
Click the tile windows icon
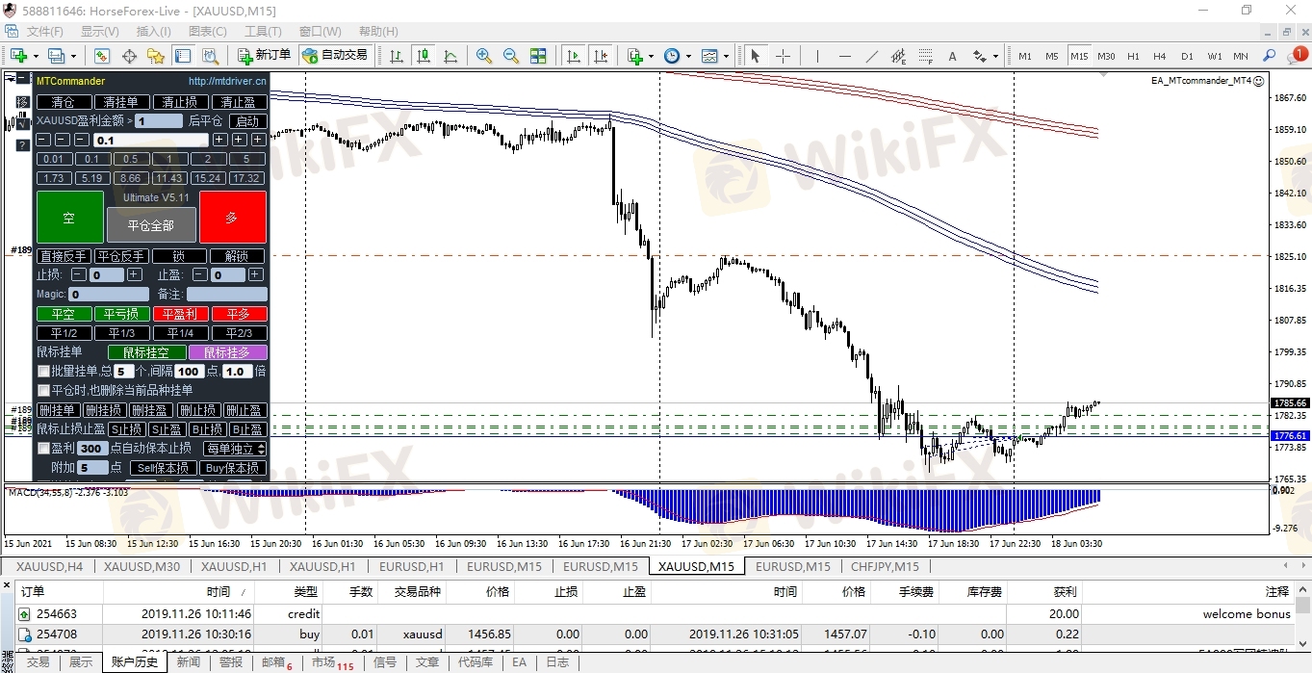(538, 56)
